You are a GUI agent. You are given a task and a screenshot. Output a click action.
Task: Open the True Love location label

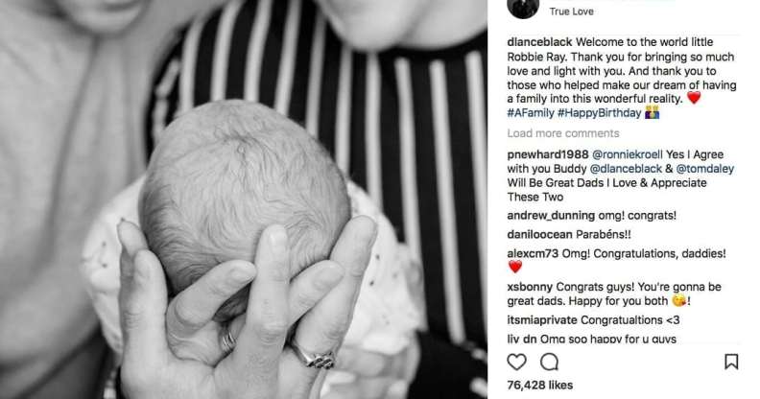pos(571,12)
